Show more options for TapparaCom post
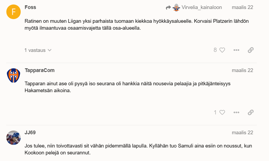Image resolution: width=269 pixels, height=161 pixels. point(236,113)
